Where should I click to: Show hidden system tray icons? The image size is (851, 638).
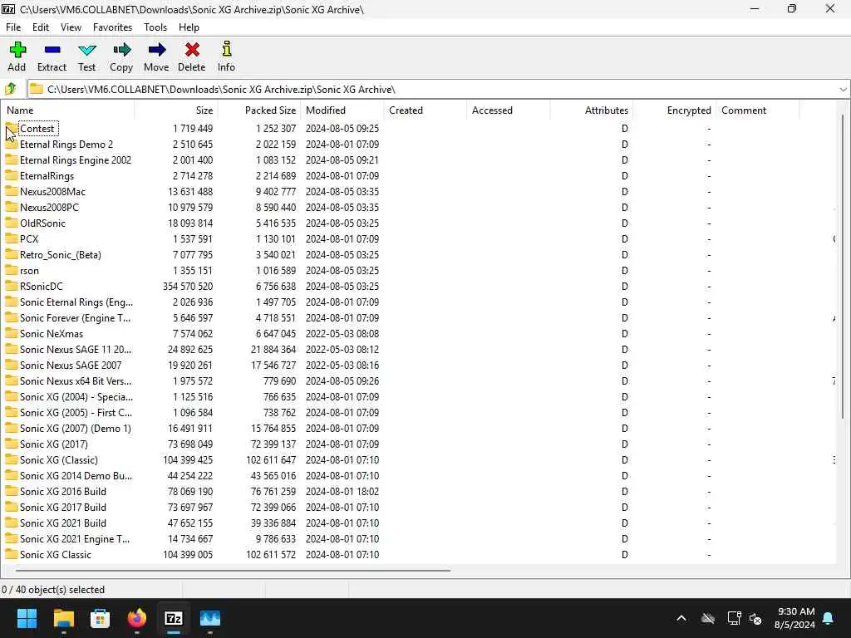click(x=681, y=618)
